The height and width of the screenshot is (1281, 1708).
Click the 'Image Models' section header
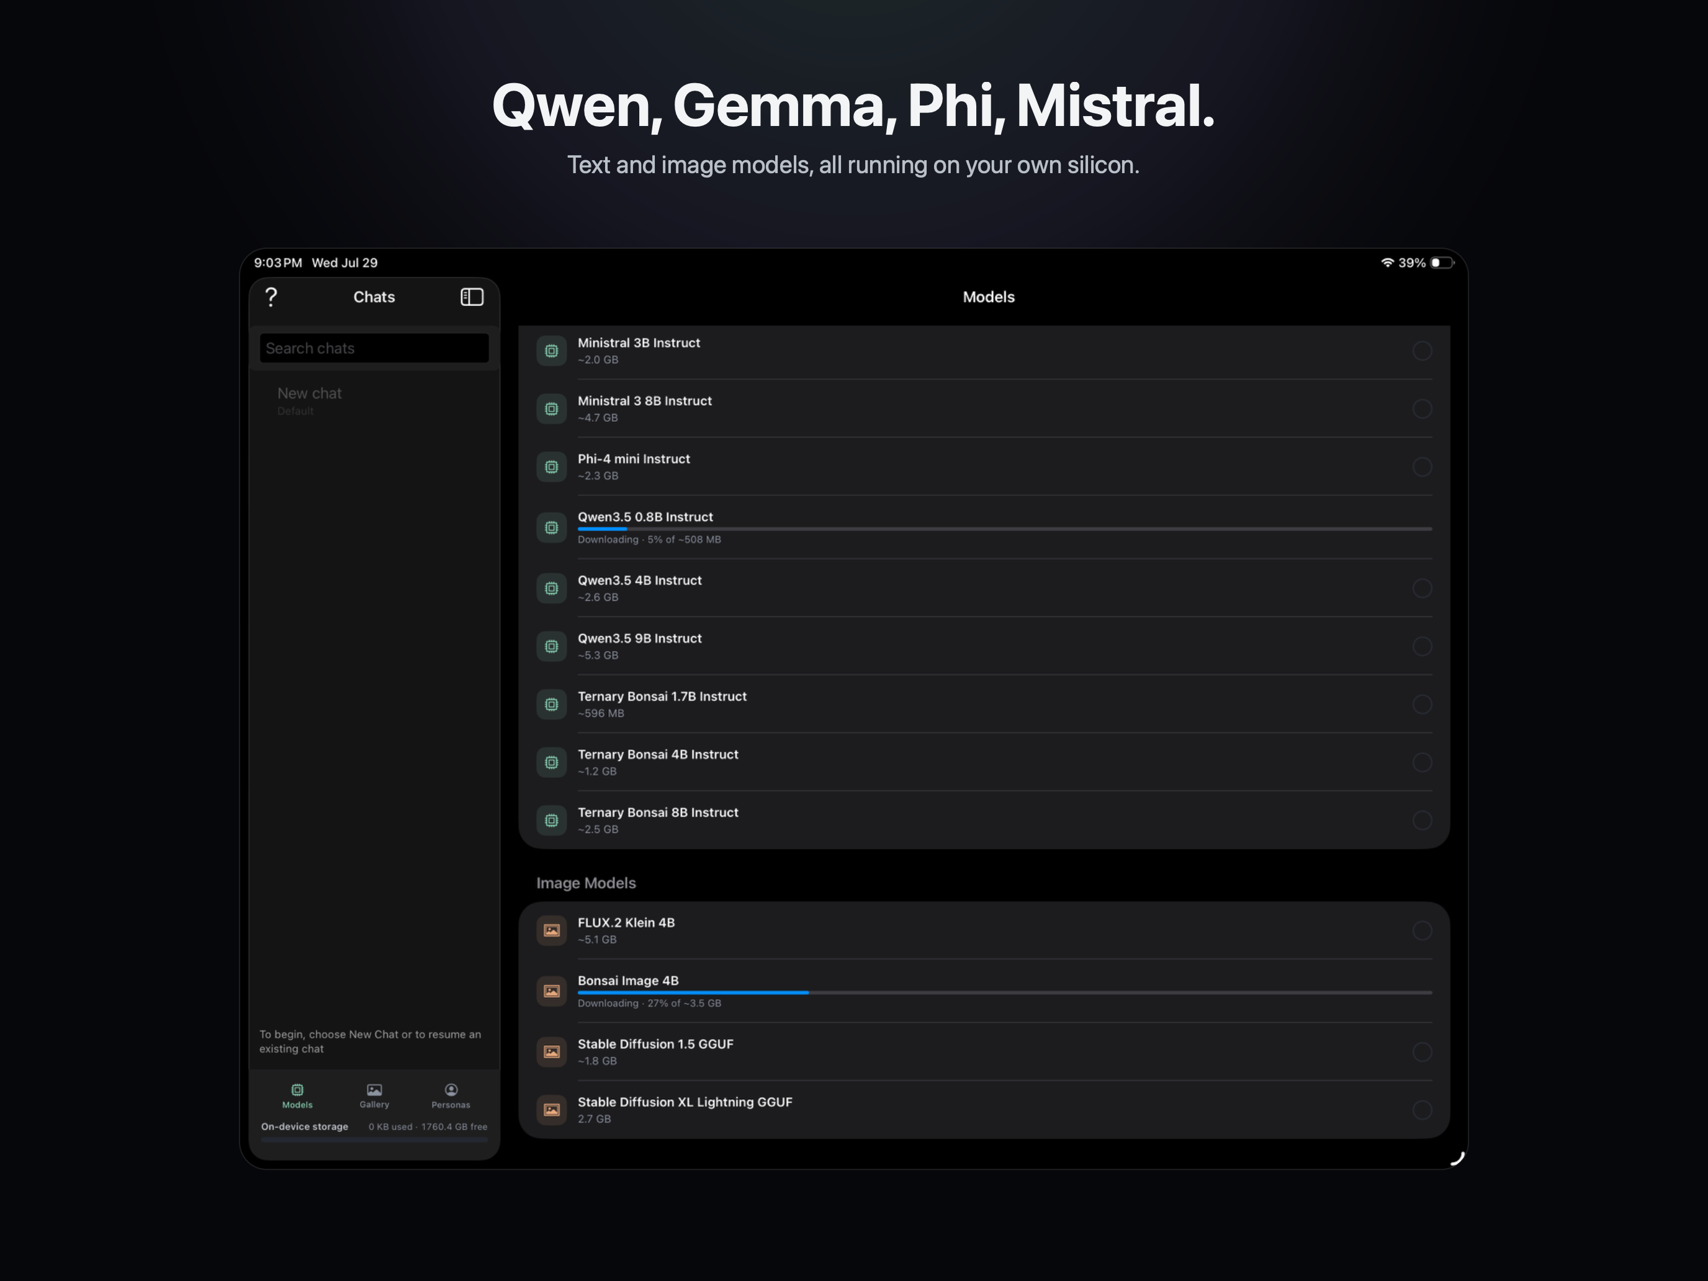point(586,883)
